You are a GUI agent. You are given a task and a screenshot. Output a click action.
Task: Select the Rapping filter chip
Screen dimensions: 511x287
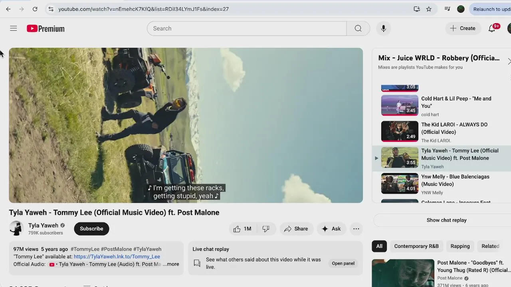[x=460, y=246]
